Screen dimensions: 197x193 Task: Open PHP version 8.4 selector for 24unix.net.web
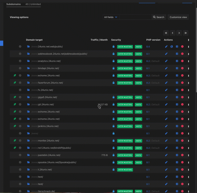(148, 47)
